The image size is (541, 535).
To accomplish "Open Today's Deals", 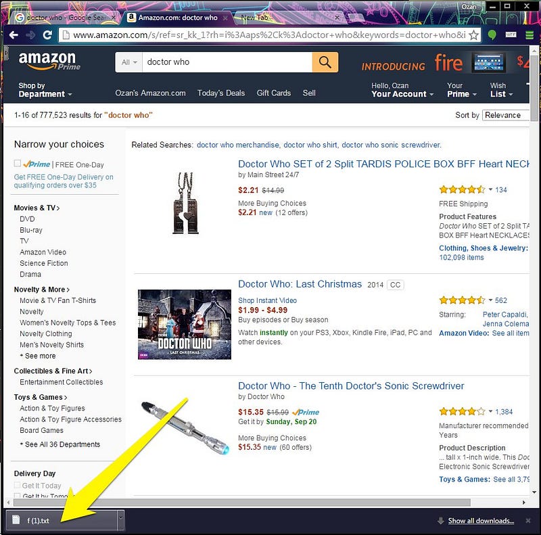I will [221, 93].
